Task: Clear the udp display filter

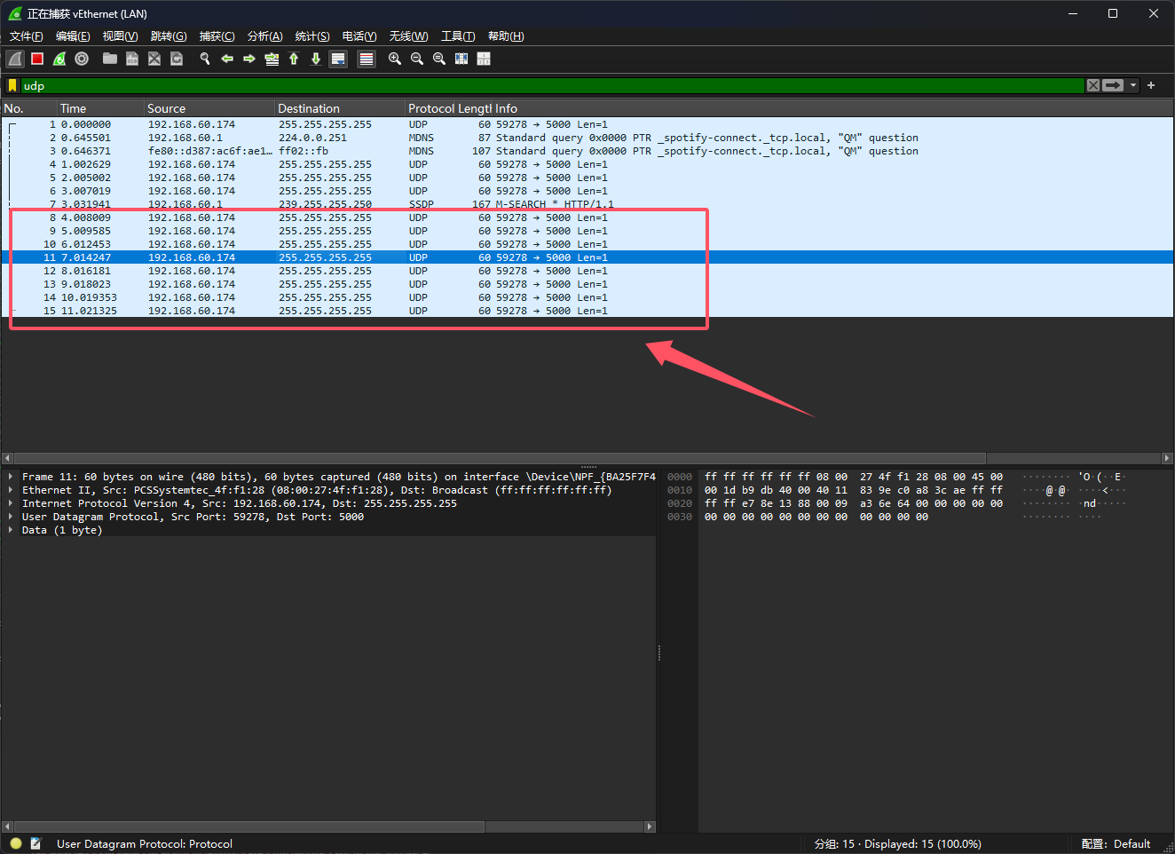Action: (1093, 85)
